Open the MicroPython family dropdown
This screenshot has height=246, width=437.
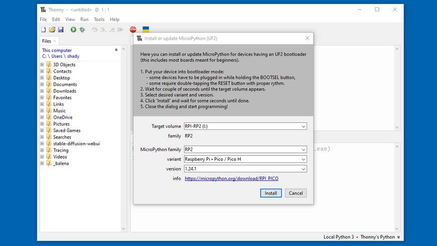(303, 150)
